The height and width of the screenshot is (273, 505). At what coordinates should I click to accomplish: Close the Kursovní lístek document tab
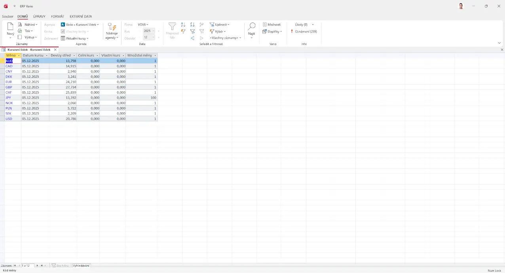pyautogui.click(x=55, y=50)
